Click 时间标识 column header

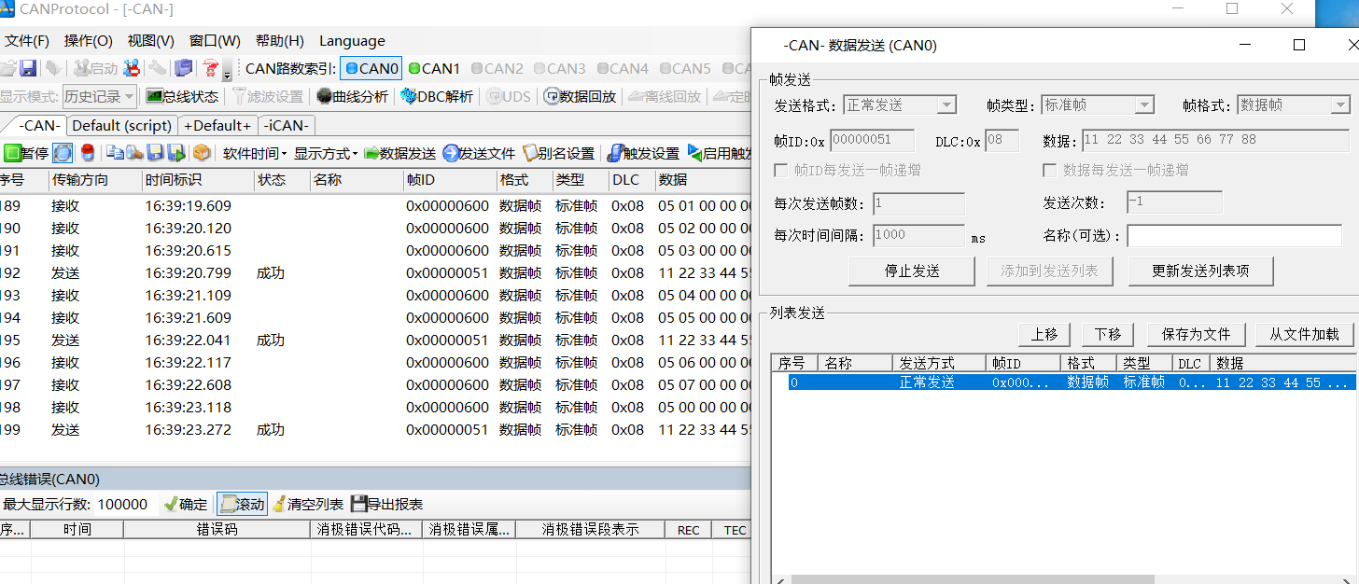click(x=197, y=180)
